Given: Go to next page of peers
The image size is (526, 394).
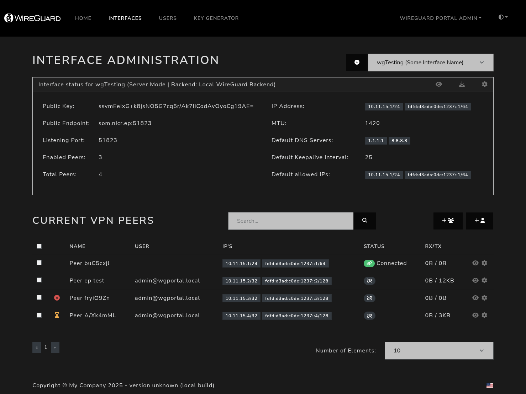Looking at the screenshot, I should tap(55, 347).
